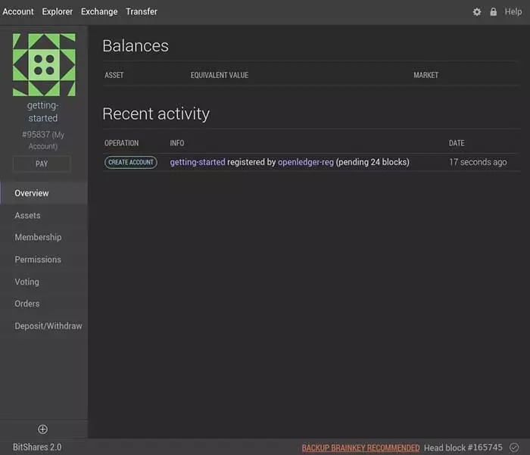Viewport: 530px width, 455px height.
Task: Open the Account menu
Action: tap(18, 11)
